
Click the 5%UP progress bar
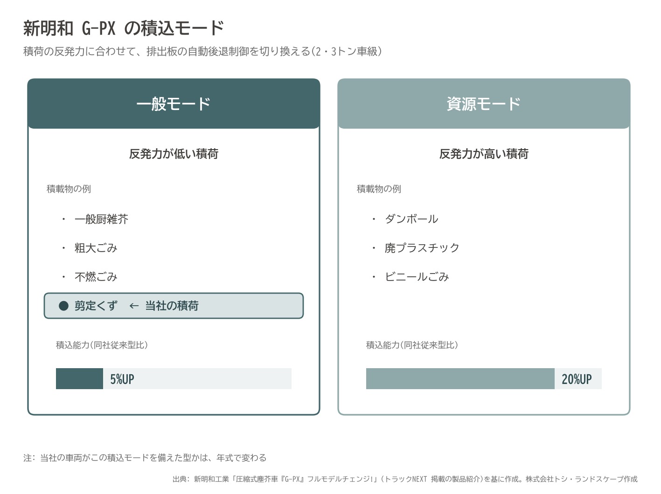[x=174, y=378]
